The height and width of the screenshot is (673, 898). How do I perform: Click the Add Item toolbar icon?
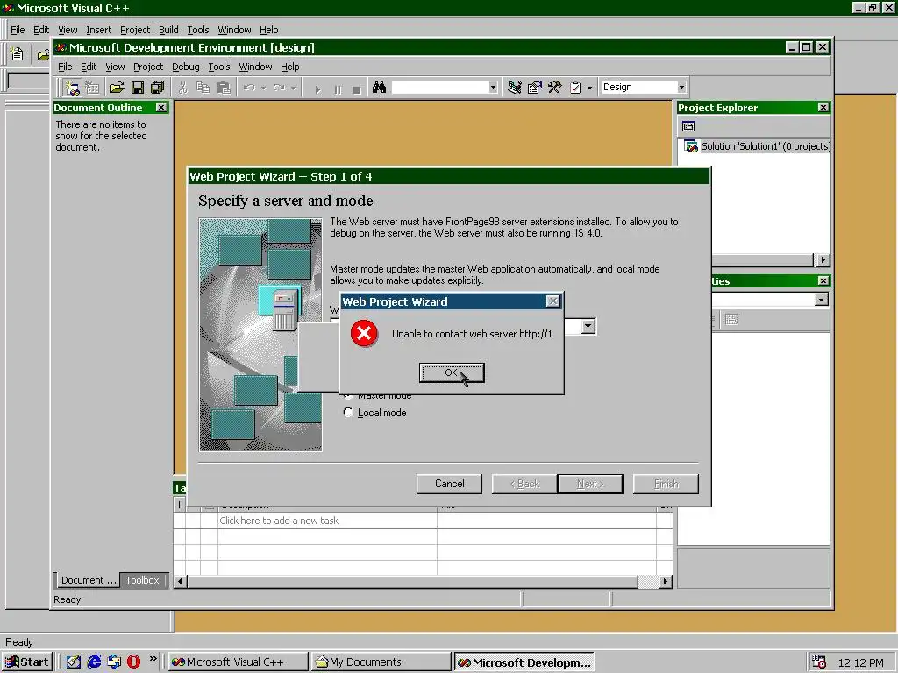(x=92, y=88)
